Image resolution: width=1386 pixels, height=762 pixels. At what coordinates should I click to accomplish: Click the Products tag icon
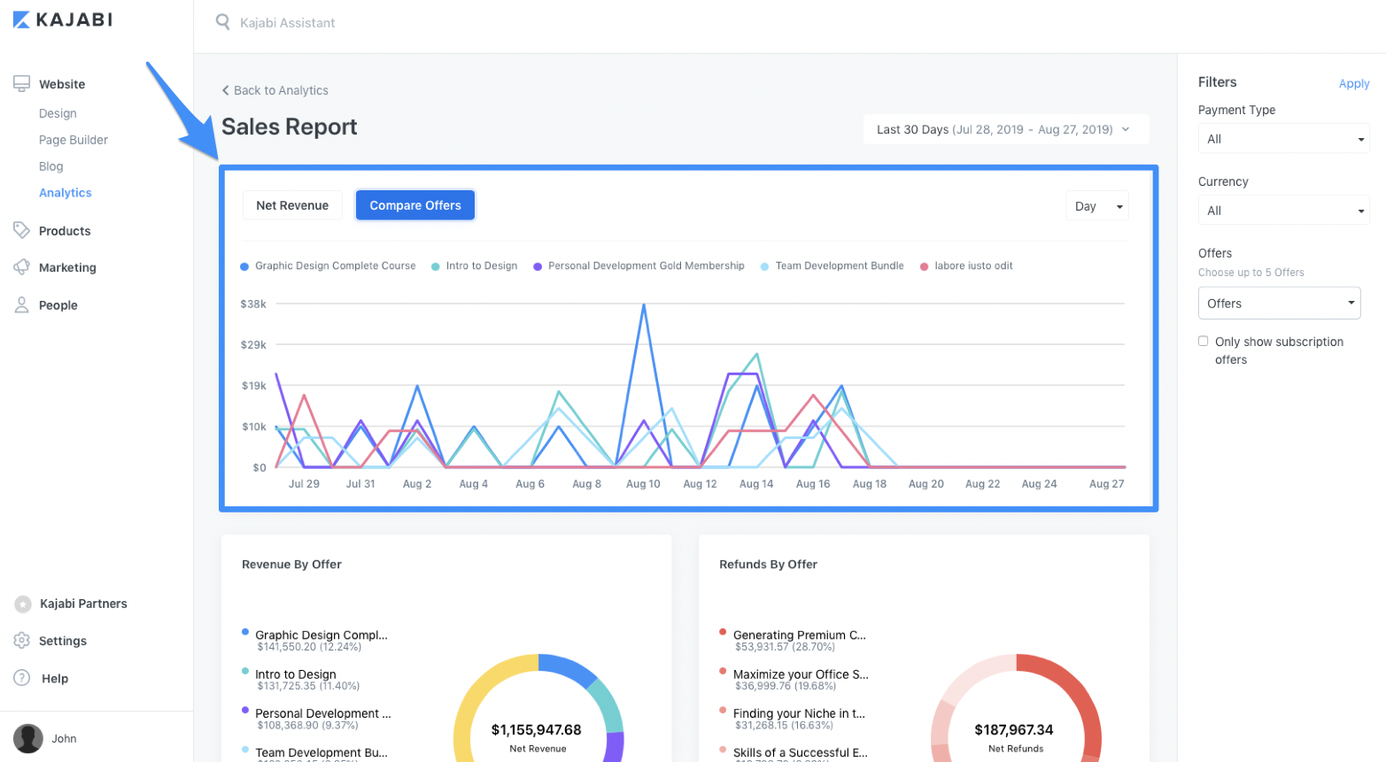21,230
